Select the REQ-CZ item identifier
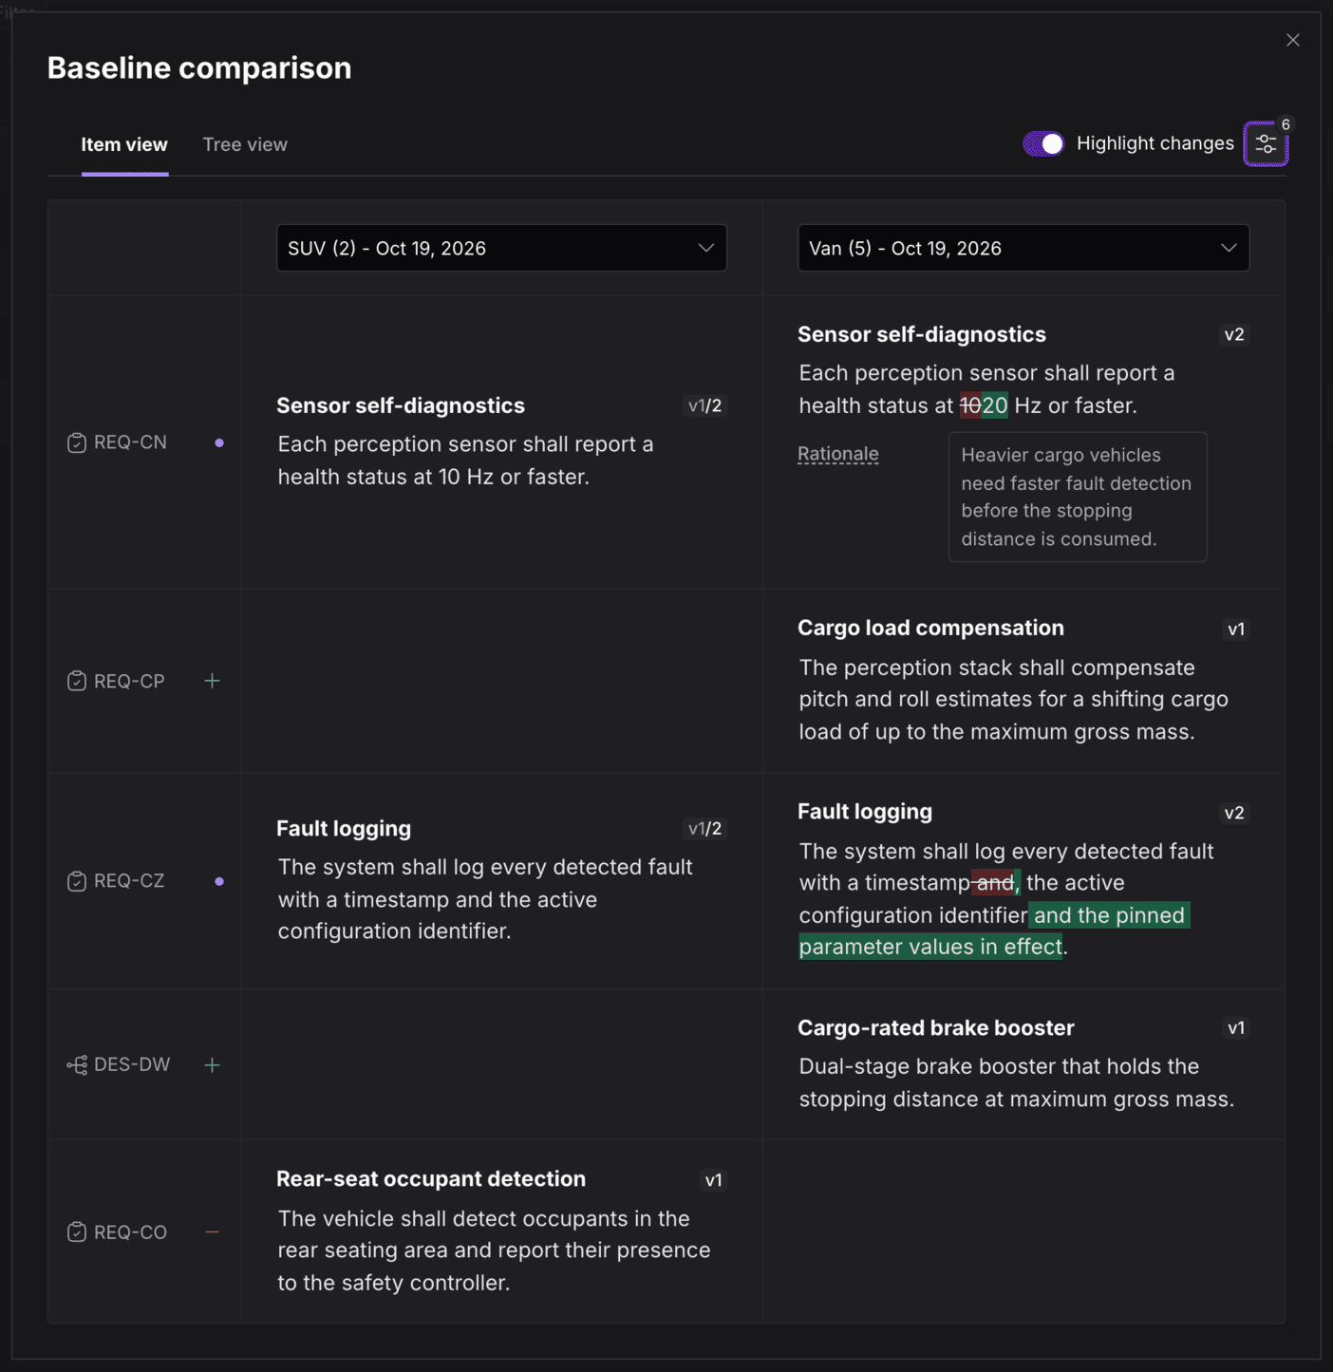The image size is (1333, 1372). click(129, 881)
